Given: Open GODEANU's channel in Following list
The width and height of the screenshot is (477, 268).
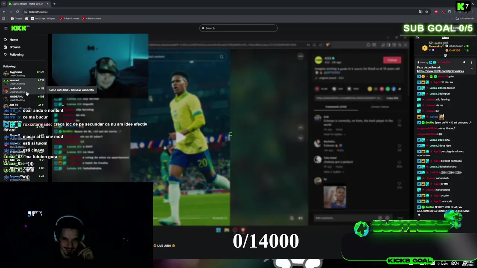Looking at the screenshot, I should point(24,98).
